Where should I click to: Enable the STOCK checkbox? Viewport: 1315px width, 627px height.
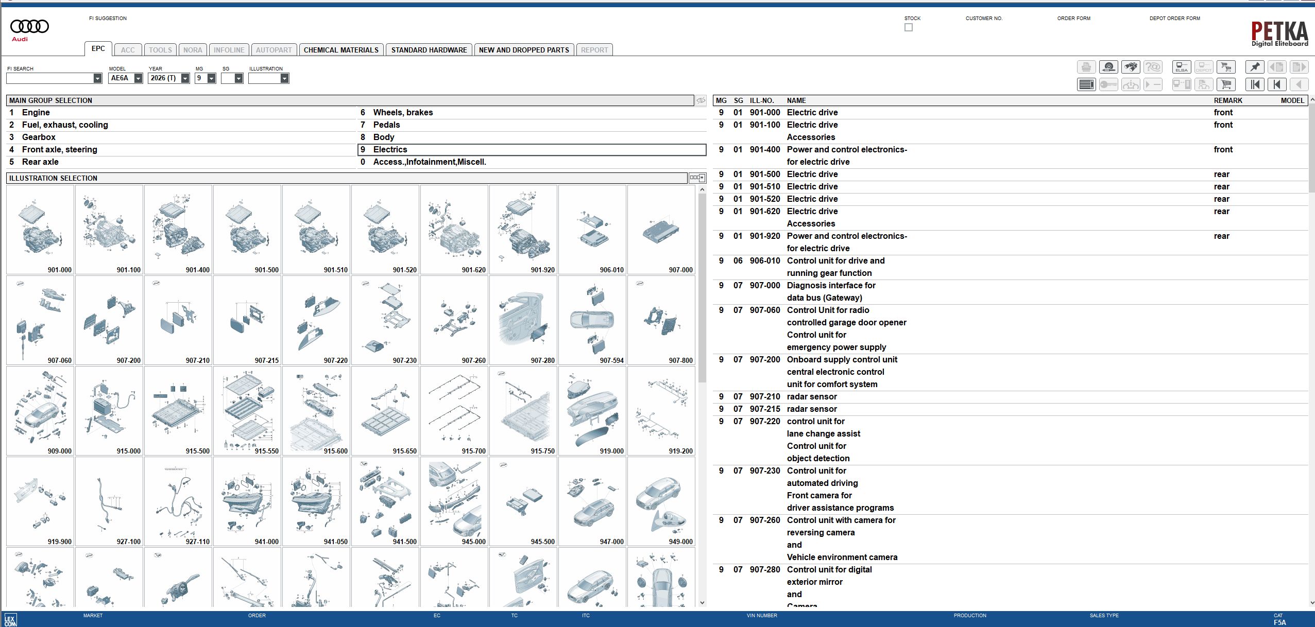(x=909, y=27)
